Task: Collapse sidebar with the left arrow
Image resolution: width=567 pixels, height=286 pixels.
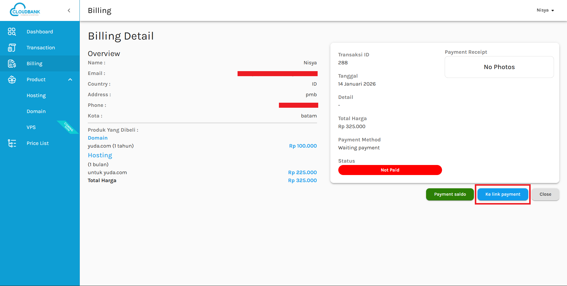Action: click(69, 11)
